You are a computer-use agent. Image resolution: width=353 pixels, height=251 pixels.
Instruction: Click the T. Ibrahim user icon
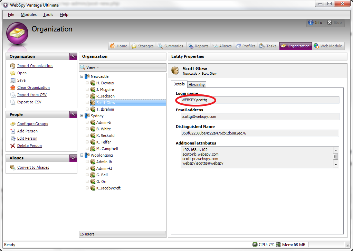[x=93, y=109]
